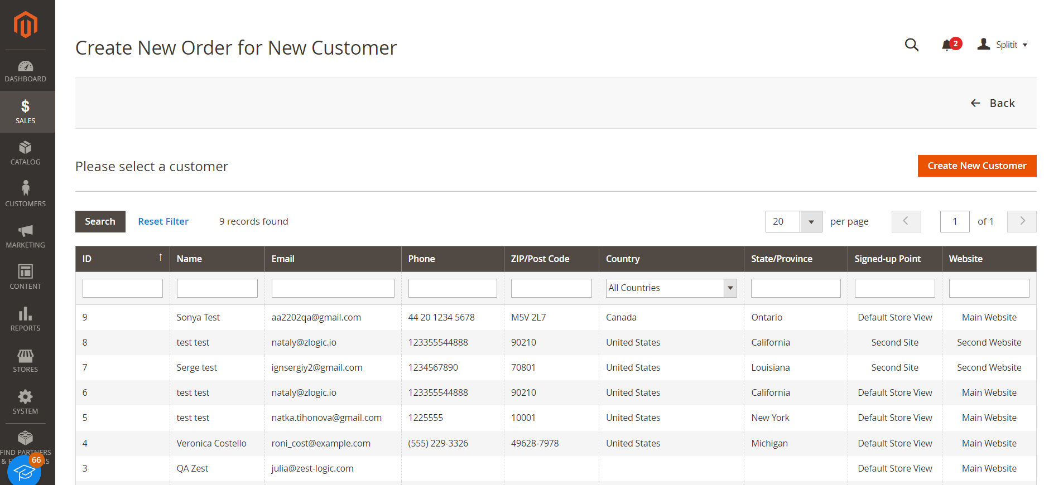Image resolution: width=1044 pixels, height=485 pixels.
Task: Click the Signed-up Point filter input
Action: pos(895,288)
